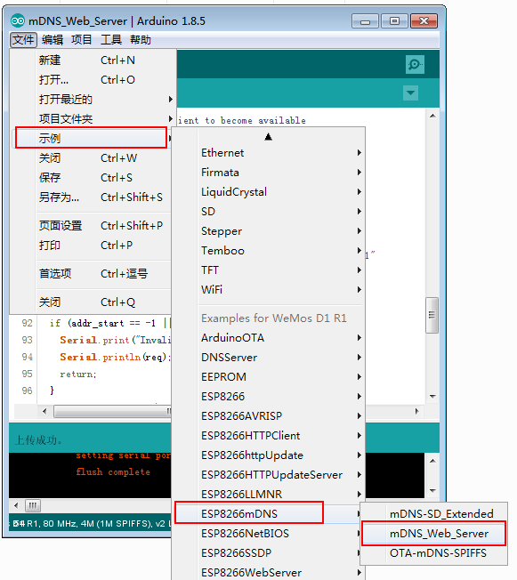Open the 文件 menu
The image size is (517, 580).
tap(23, 39)
